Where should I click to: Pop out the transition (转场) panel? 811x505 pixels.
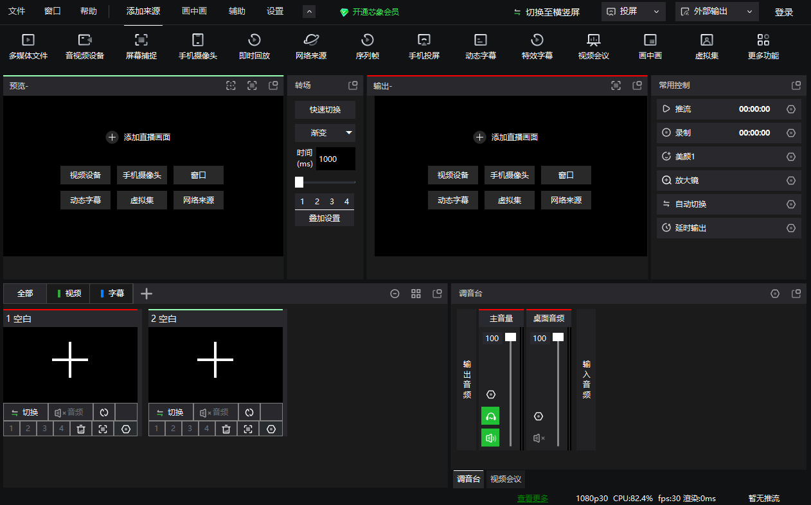click(353, 85)
